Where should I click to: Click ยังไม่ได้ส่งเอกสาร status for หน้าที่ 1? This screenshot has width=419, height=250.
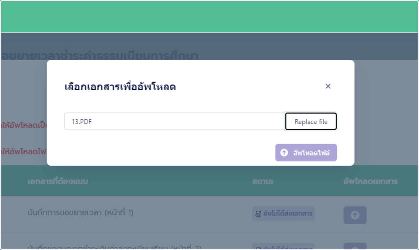(x=284, y=213)
